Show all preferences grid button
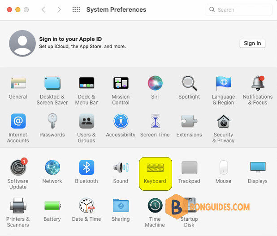277x236 pixels. [76, 9]
